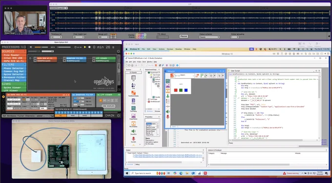Click the audio speaker icon in Open Ephys
The width and height of the screenshot is (332, 183).
pos(31,47)
